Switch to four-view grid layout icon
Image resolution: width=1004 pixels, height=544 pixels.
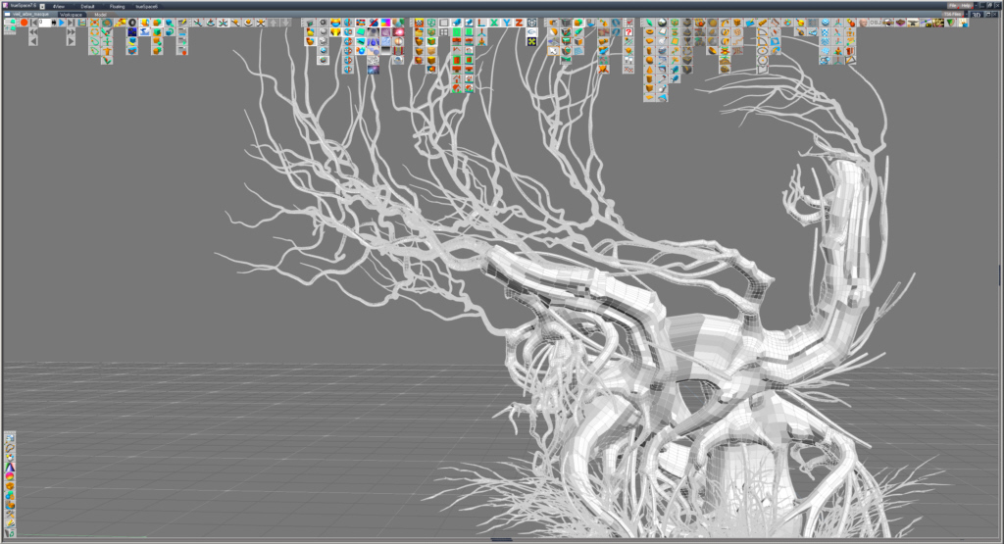click(444, 32)
